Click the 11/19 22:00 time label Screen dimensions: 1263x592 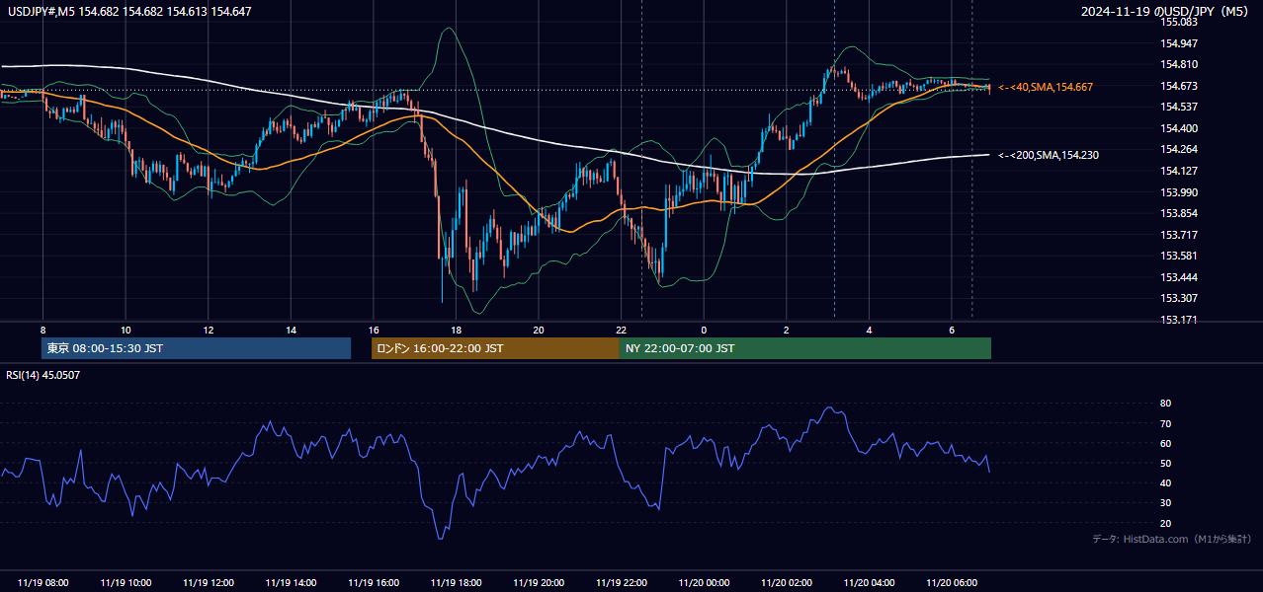click(622, 583)
